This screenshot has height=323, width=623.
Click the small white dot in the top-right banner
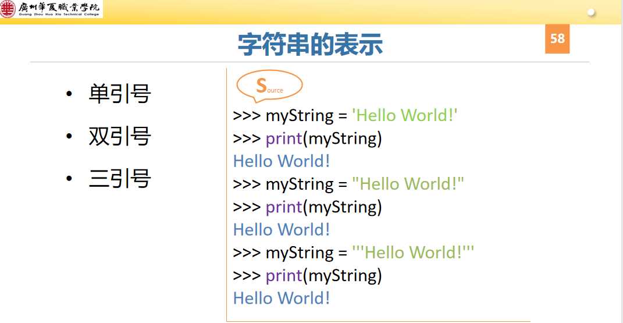click(x=592, y=12)
